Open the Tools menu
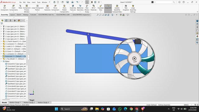Viewport: 199px width, 112px height. [39, 2]
